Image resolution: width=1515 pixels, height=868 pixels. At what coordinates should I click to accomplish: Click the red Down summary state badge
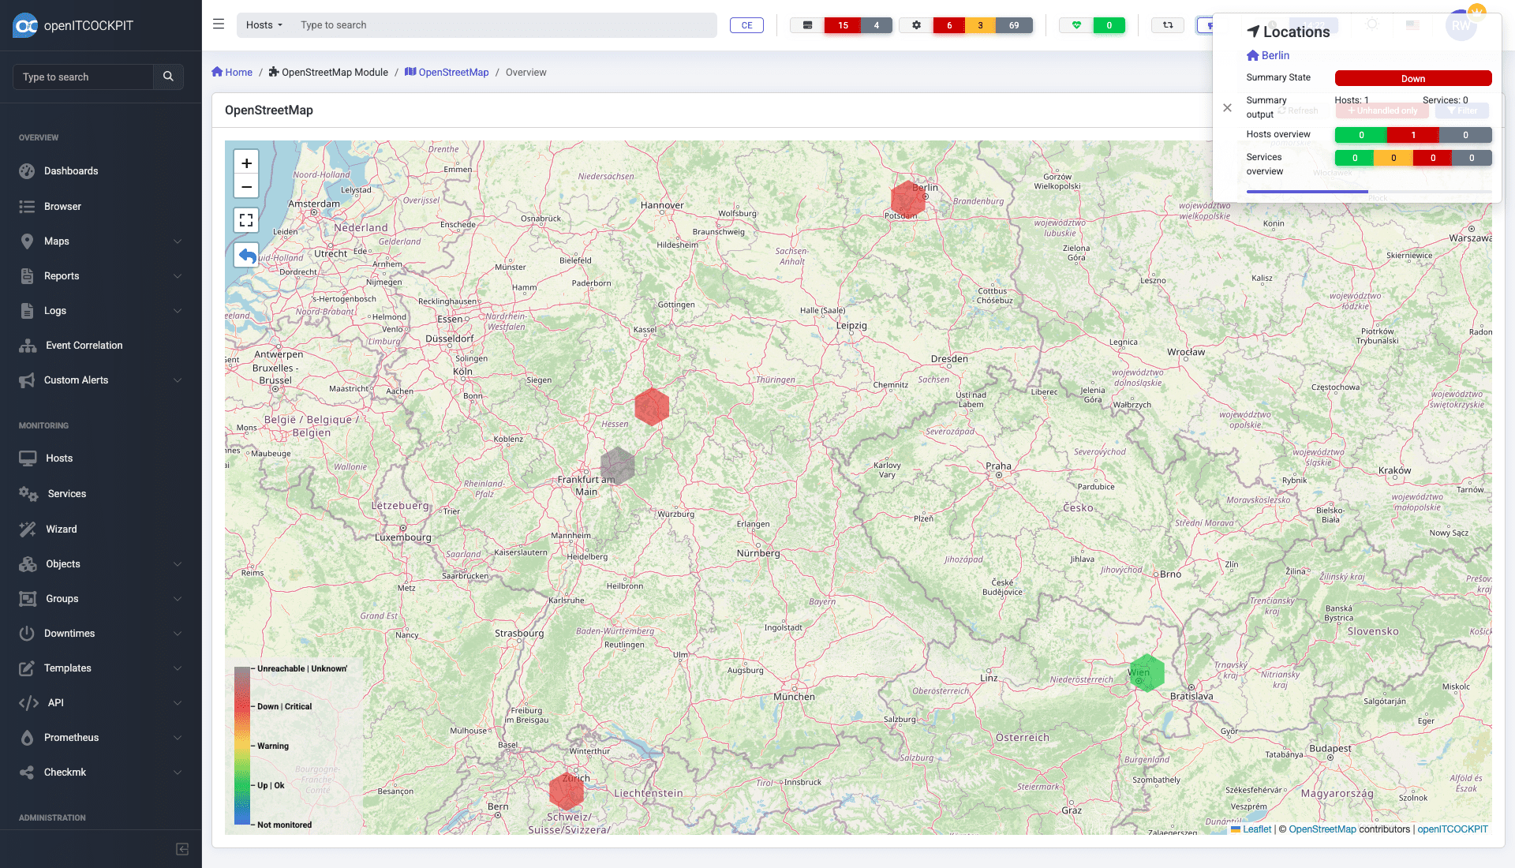1413,78
